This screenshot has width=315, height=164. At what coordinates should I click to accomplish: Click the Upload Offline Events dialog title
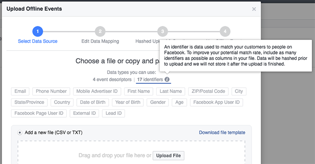[34, 9]
